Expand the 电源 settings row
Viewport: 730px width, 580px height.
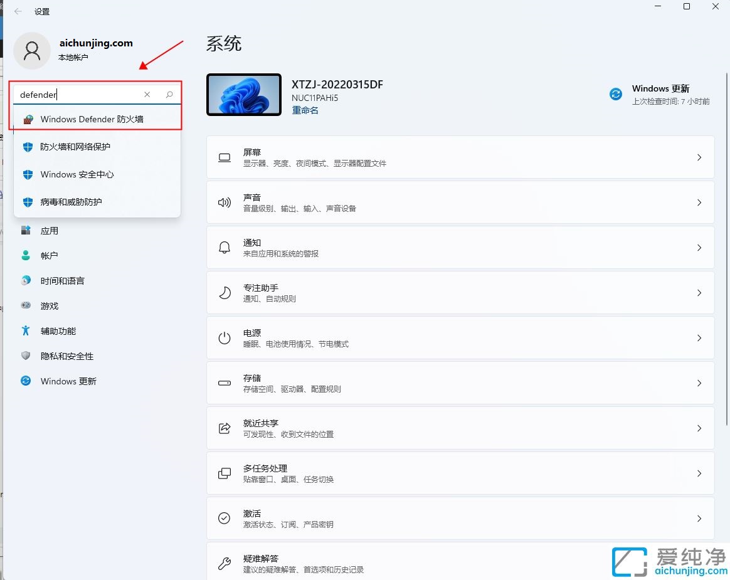click(460, 337)
